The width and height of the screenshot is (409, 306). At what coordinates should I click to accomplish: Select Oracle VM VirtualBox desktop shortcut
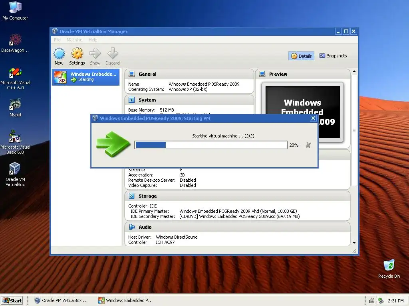click(15, 175)
